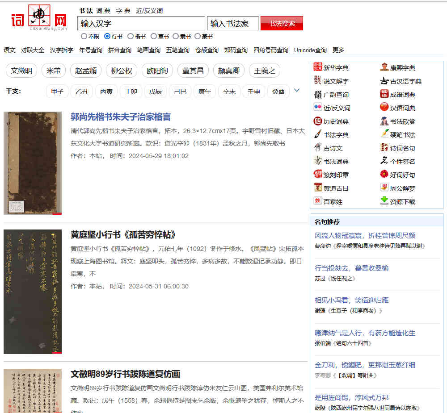Click the 词典网 site logo
Image resolution: width=447 pixels, height=413 pixels.
click(38, 18)
